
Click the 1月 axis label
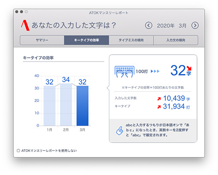tap(49, 130)
